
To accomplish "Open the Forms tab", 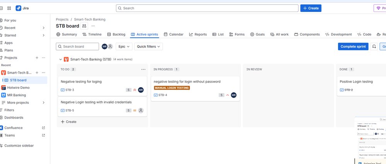I will click(x=237, y=34).
